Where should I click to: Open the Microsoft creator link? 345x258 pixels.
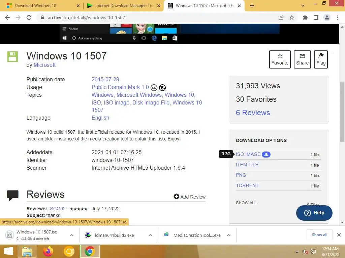(44, 65)
